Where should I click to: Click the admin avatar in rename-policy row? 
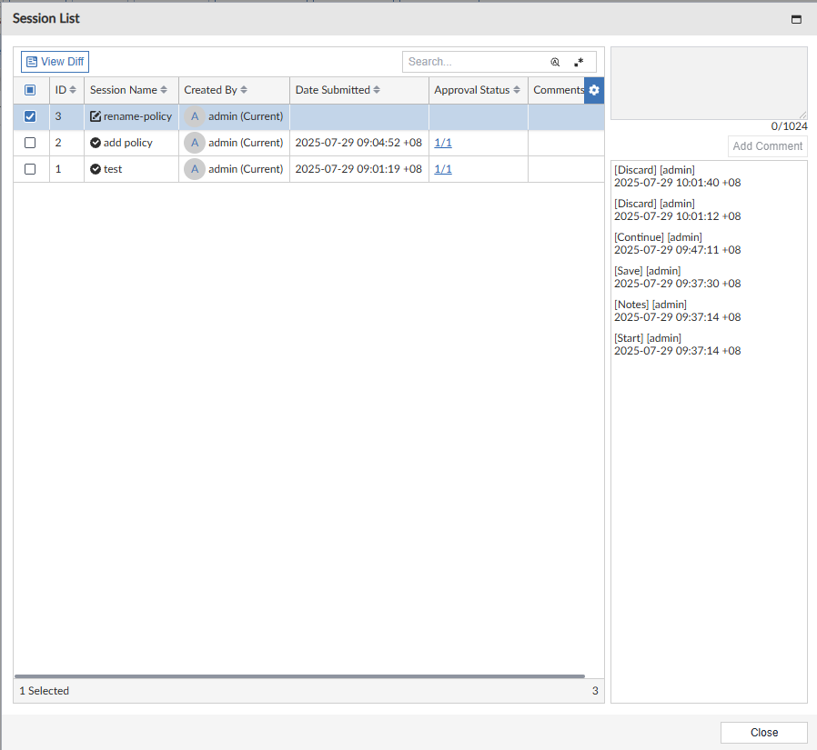195,116
